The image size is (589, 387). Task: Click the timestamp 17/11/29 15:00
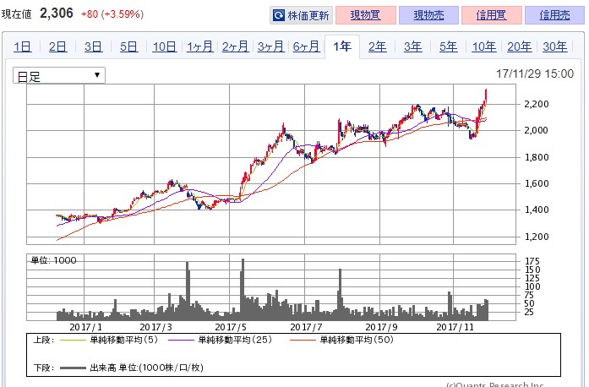pos(535,74)
